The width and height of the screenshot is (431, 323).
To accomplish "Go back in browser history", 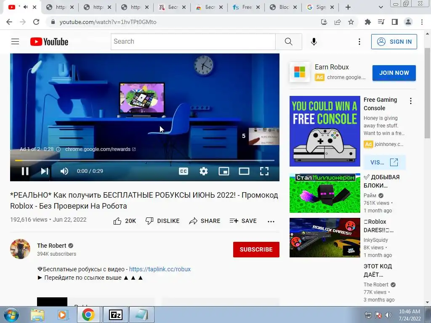I will click(x=9, y=22).
